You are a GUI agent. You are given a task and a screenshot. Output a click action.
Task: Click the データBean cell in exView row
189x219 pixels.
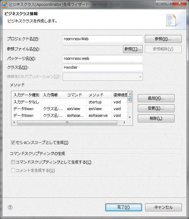[x=26, y=109]
